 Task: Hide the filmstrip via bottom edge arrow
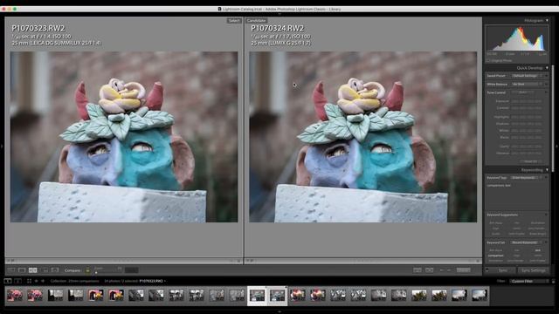[x=279, y=312]
